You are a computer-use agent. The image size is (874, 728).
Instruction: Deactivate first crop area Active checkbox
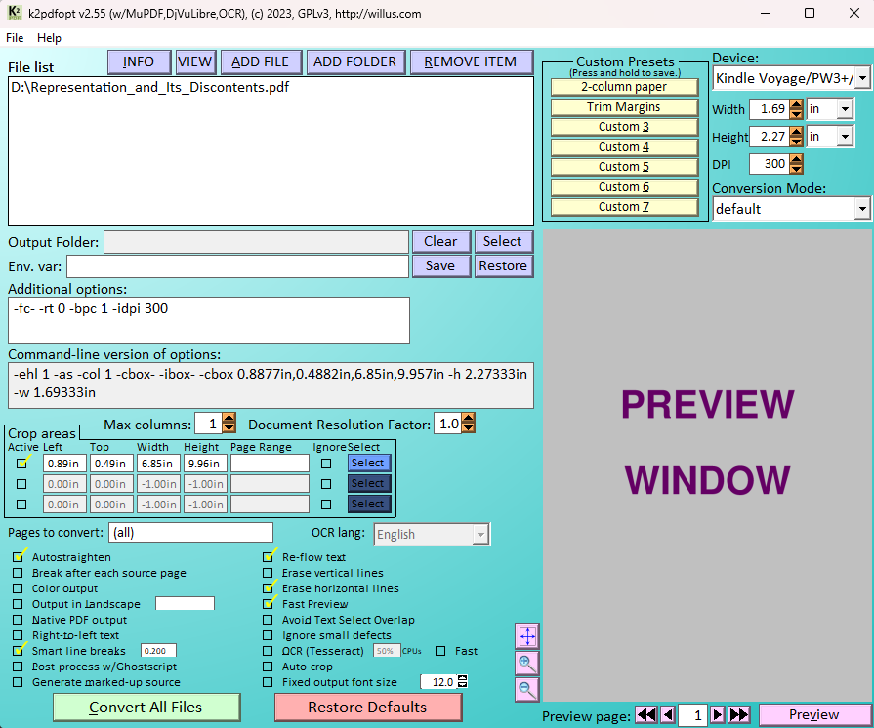[x=21, y=464]
